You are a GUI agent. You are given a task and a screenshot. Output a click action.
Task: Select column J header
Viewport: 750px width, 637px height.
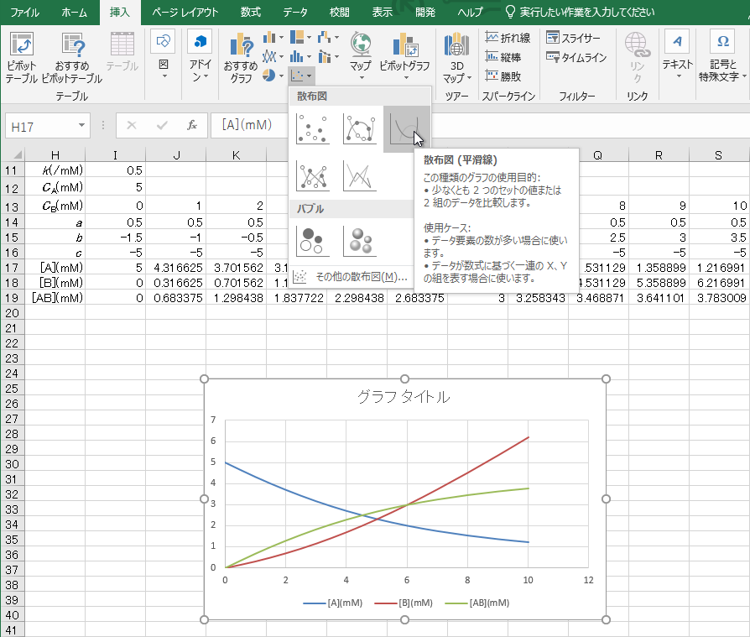[176, 155]
